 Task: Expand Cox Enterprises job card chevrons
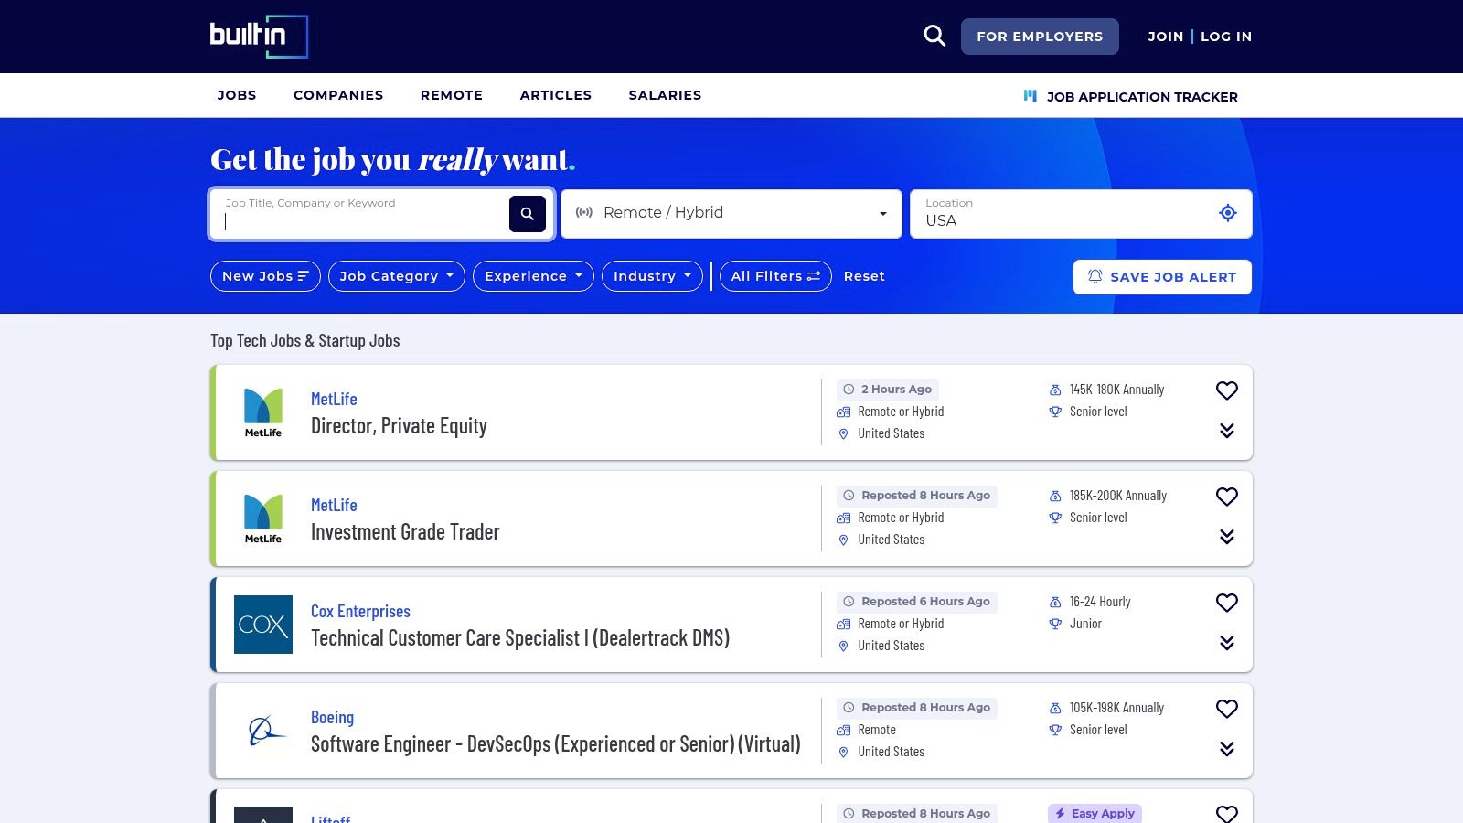pos(1227,643)
